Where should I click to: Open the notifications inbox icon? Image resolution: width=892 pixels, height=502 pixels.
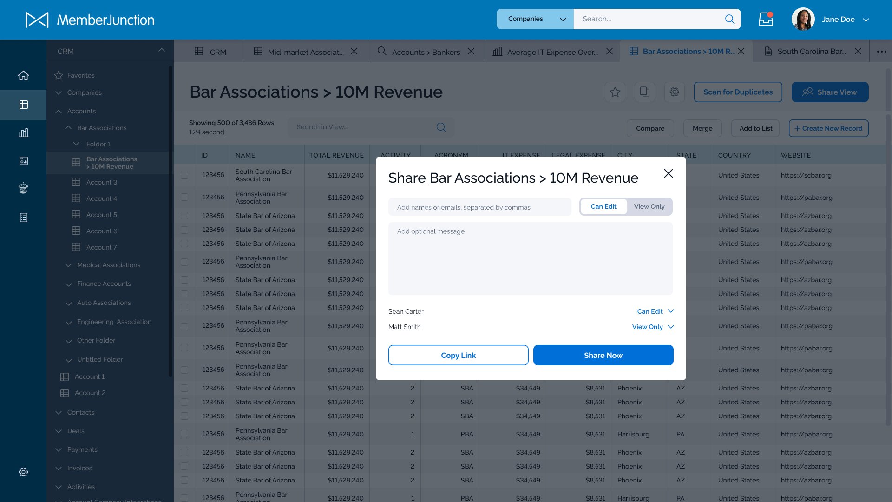pyautogui.click(x=766, y=19)
